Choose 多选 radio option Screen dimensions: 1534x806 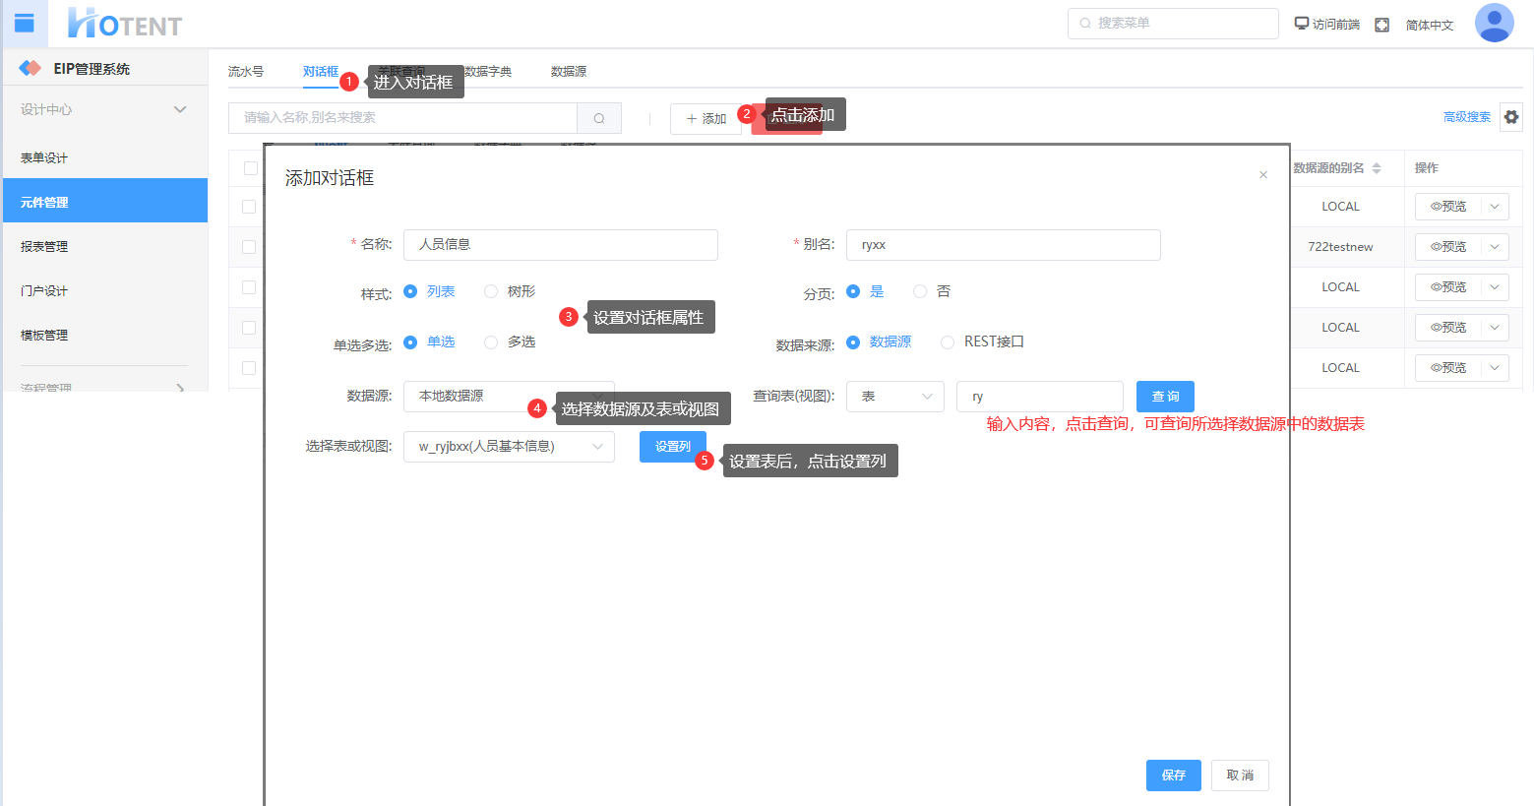pyautogui.click(x=491, y=341)
